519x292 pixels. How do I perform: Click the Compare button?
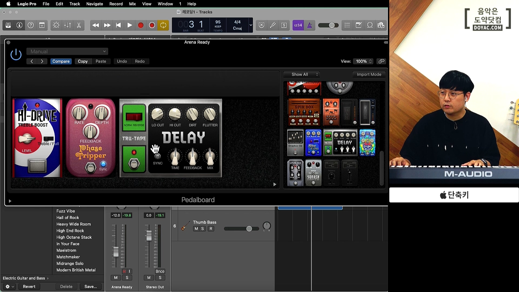[61, 61]
